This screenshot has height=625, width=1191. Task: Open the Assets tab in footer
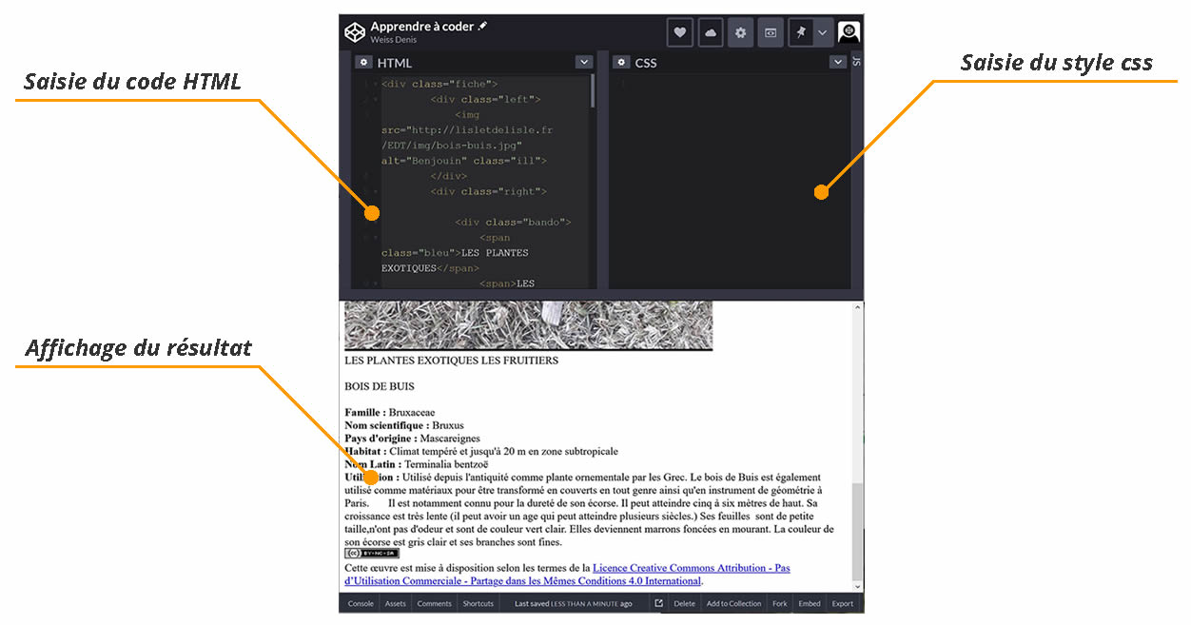tap(395, 604)
